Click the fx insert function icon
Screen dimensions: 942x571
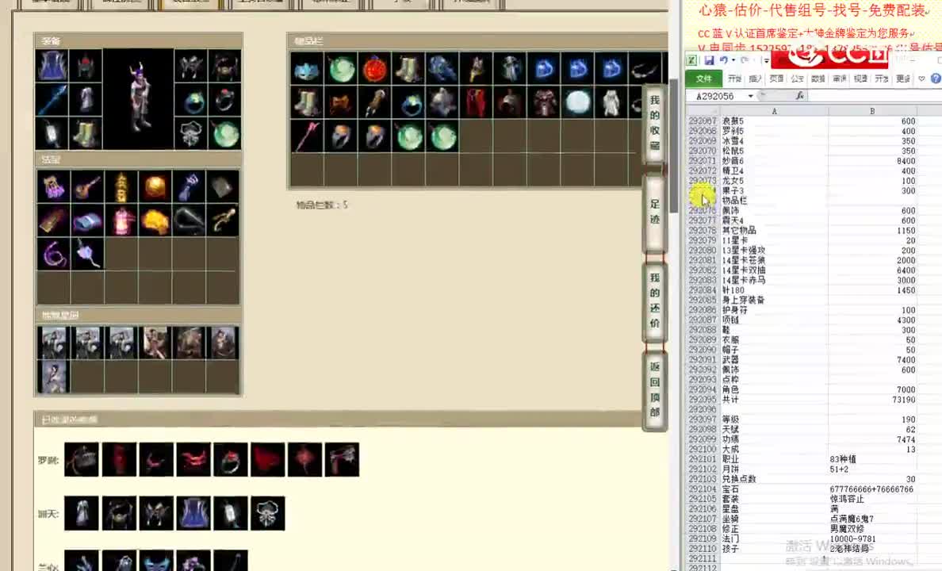[x=799, y=96]
